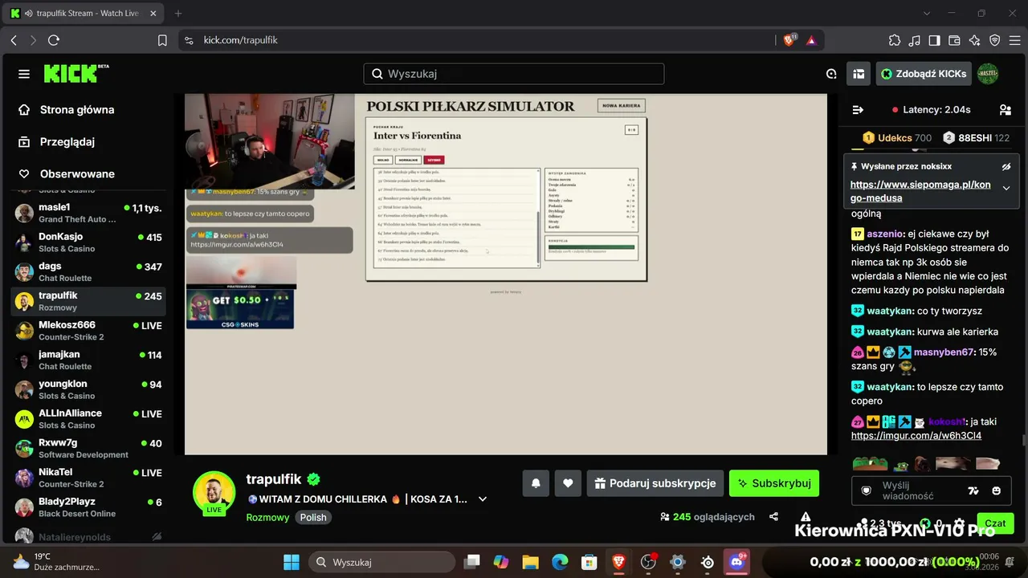Follow trapulfik with the heart button
The image size is (1028, 578).
click(568, 483)
